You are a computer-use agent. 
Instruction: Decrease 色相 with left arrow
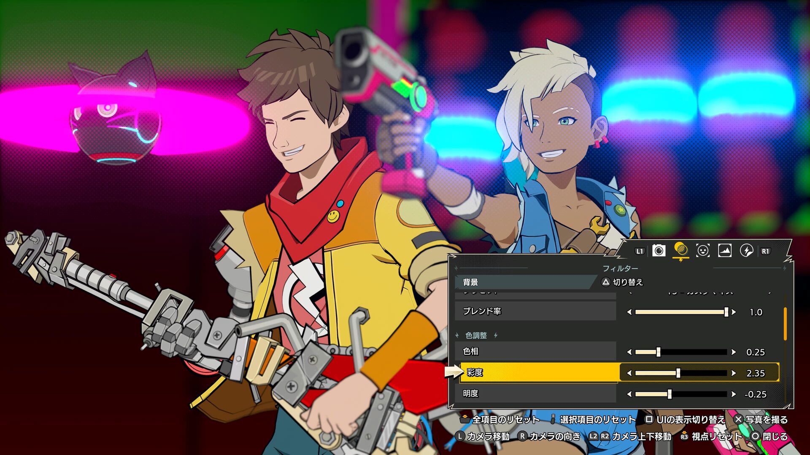coord(629,352)
